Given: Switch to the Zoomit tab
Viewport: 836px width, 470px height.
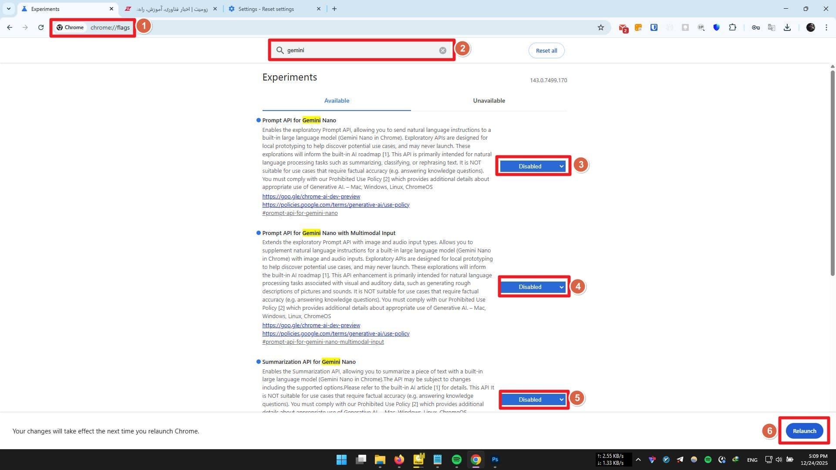Looking at the screenshot, I should click(x=171, y=9).
